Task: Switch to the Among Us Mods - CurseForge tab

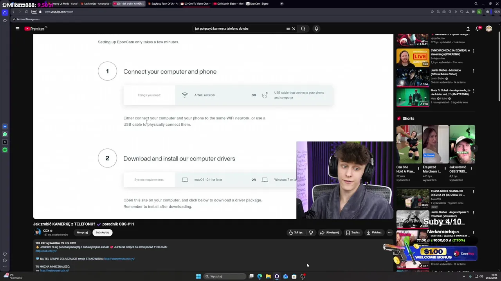Action: [62, 4]
